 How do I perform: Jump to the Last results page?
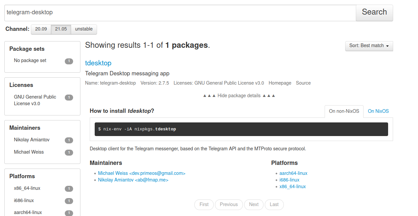point(274,204)
